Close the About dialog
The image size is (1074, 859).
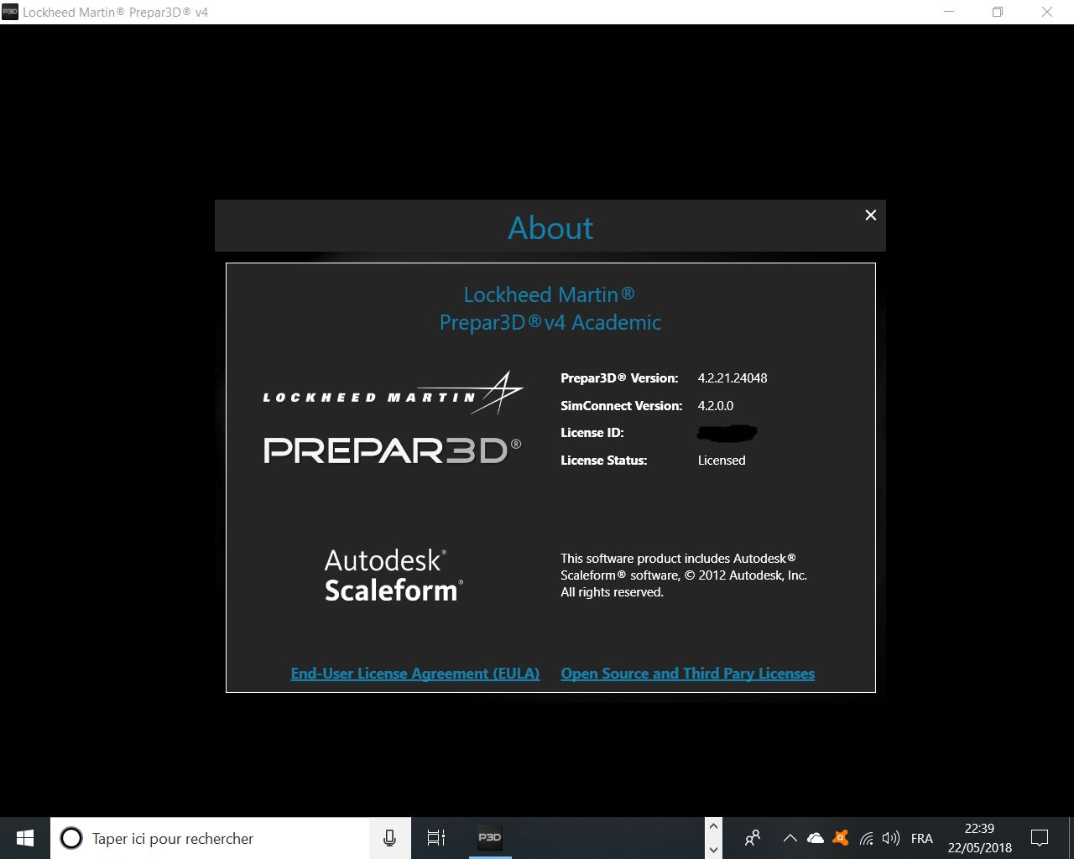[870, 216]
